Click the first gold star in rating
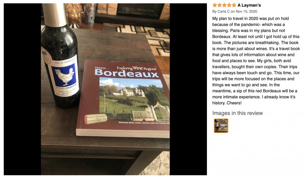This screenshot has width=304, height=179. [215, 5]
